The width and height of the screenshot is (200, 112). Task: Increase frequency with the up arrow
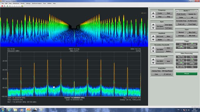[x=153, y=13]
